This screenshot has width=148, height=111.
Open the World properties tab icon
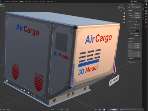(x=146, y=22)
